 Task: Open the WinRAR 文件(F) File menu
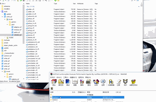(53, 77)
